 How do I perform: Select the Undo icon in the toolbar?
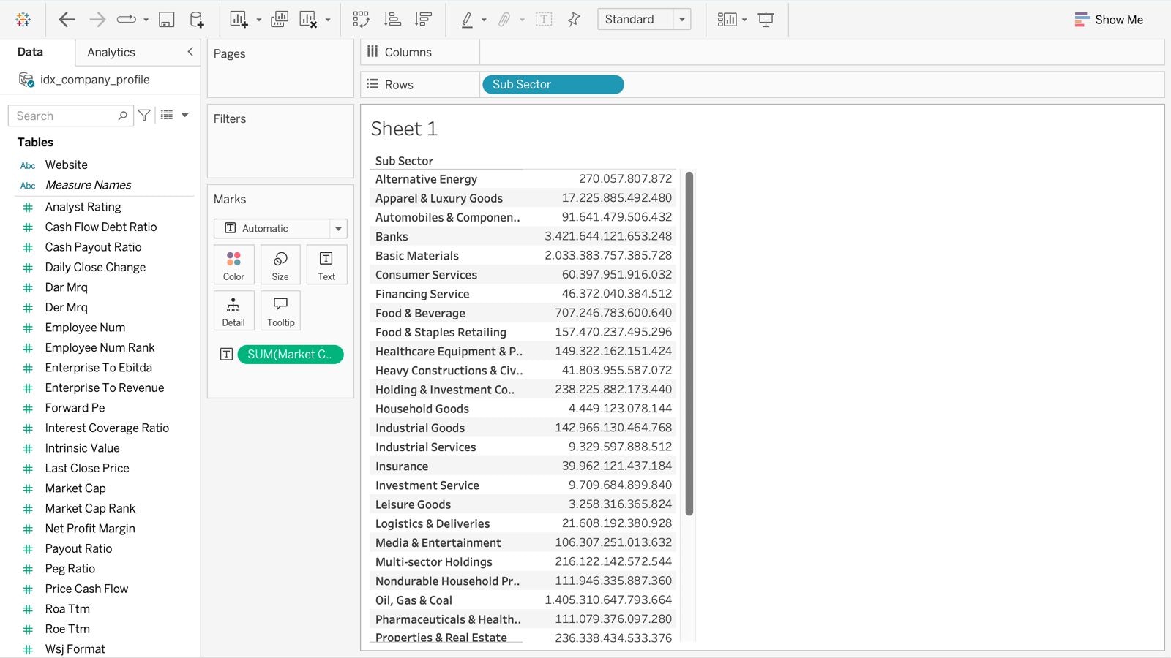[x=67, y=20]
